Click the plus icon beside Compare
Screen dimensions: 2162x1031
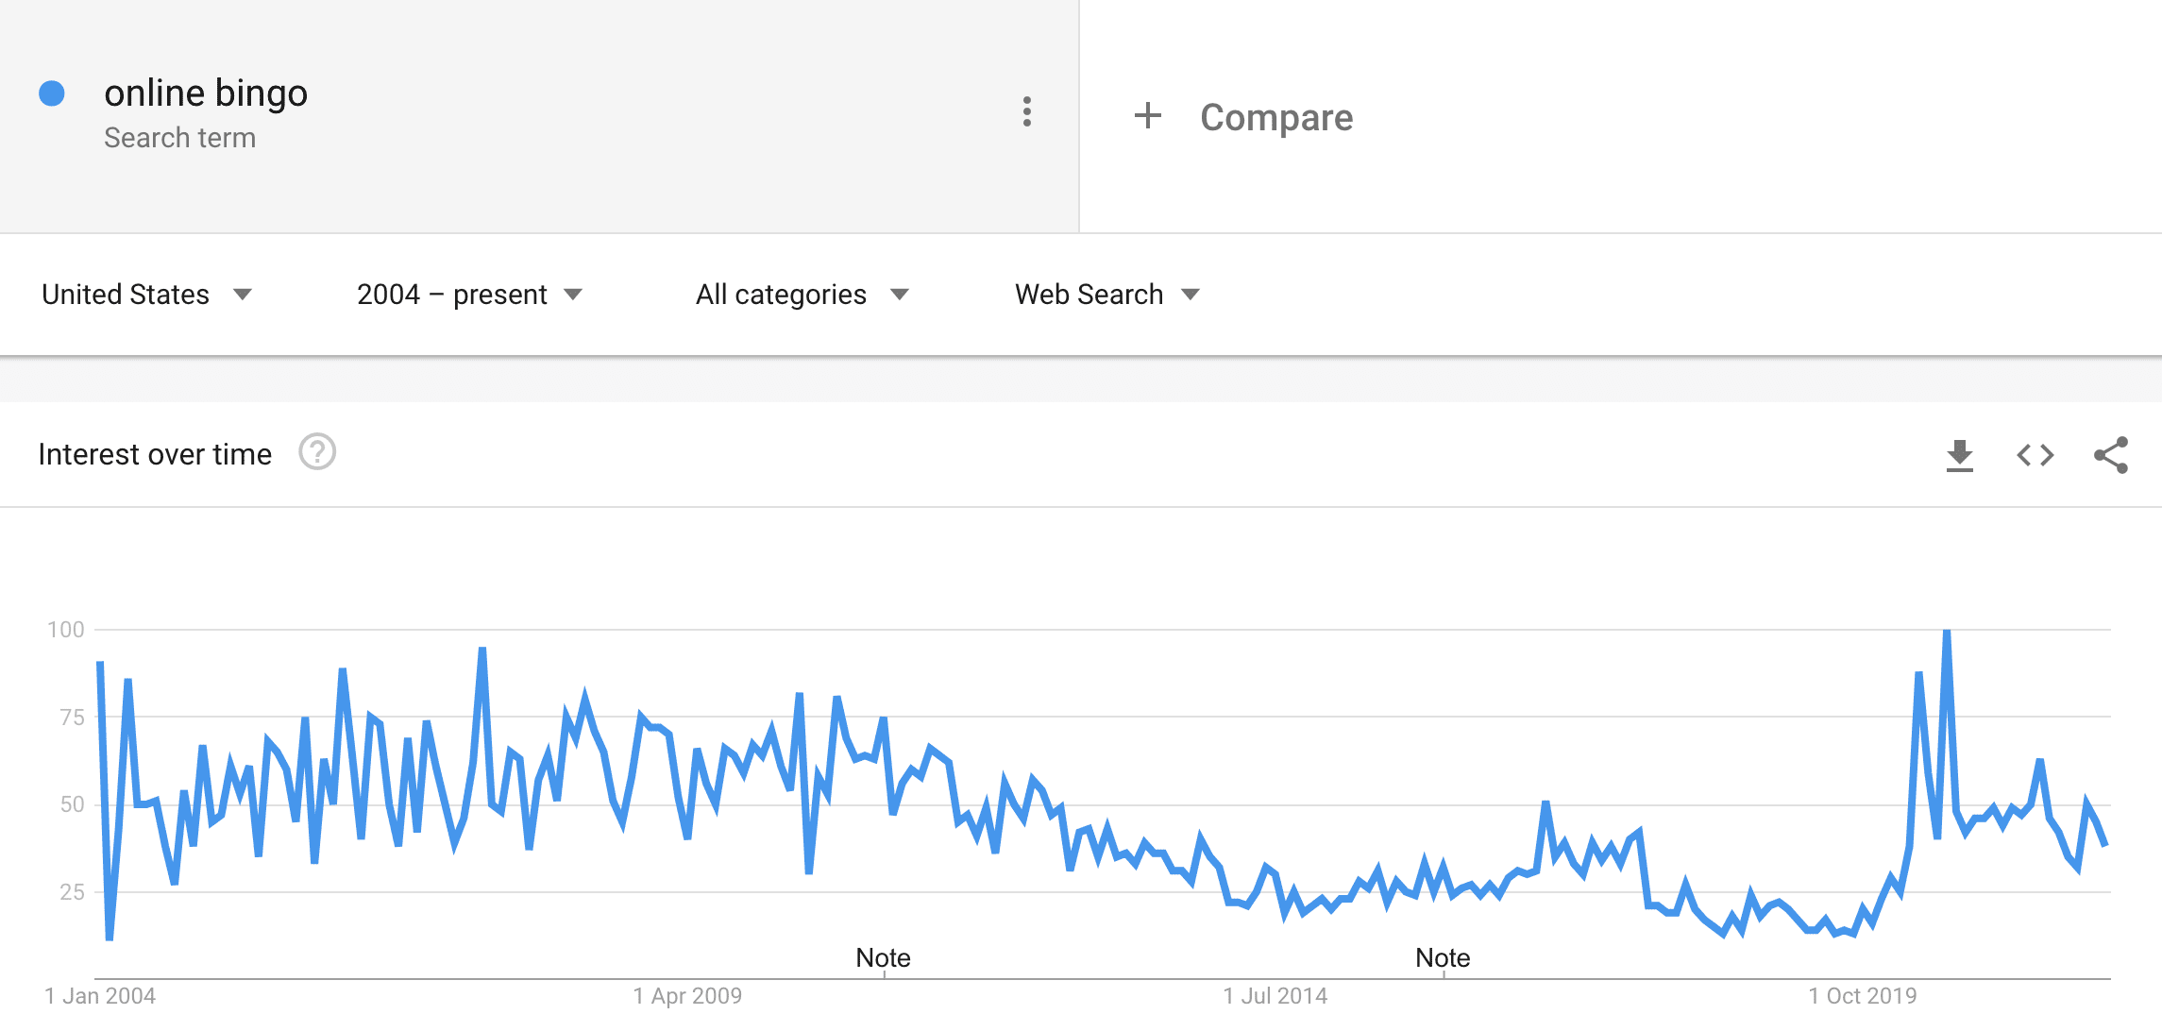(x=1147, y=116)
